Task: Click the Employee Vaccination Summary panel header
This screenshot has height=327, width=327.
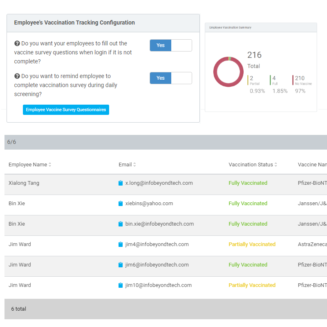Action: (x=261, y=28)
